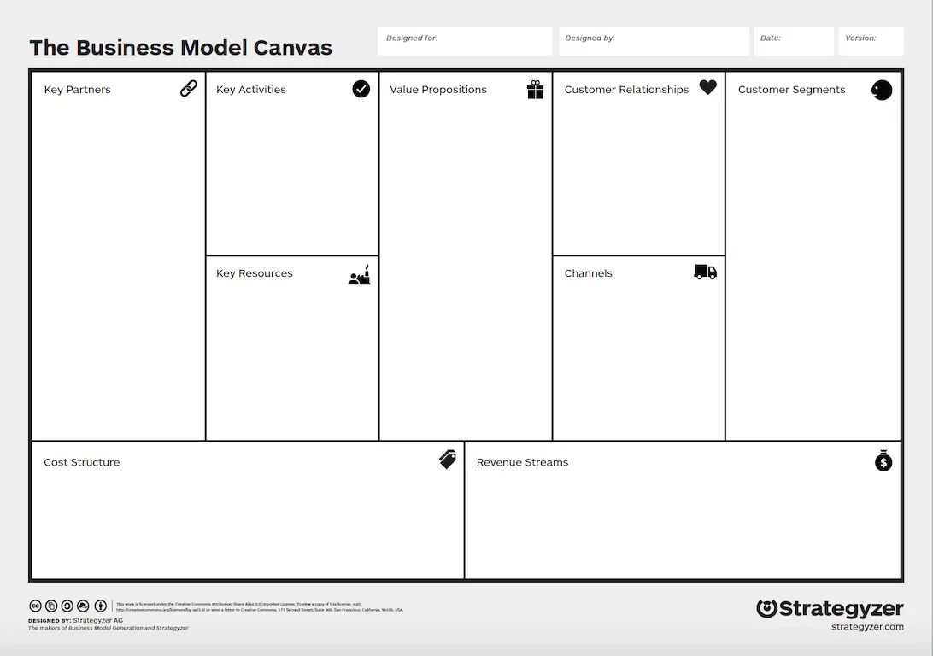Viewport: 933px width, 656px height.
Task: Click the customer face icon in Customer Segments
Action: coord(881,89)
